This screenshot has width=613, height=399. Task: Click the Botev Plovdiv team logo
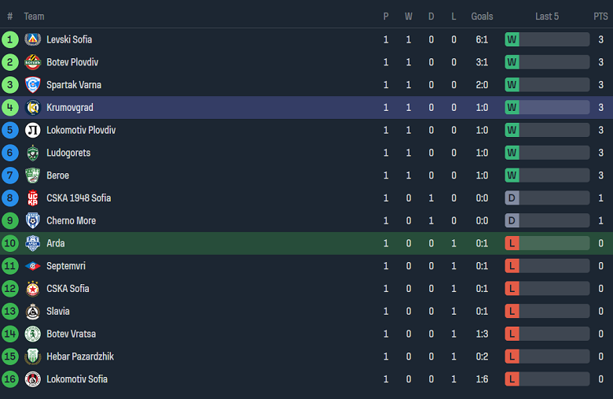(x=32, y=62)
